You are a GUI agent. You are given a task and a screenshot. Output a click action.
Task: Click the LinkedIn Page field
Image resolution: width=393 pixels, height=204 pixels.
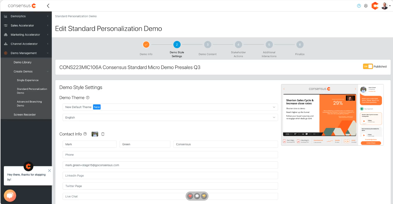pos(170,176)
